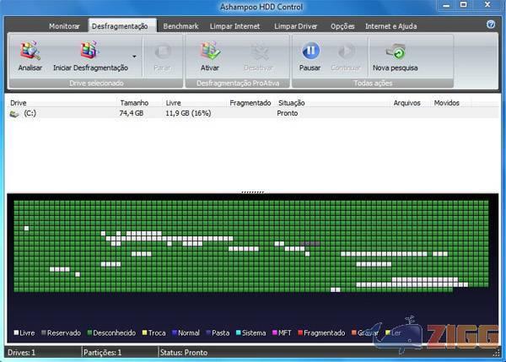The width and height of the screenshot is (506, 362).
Task: Open the Benchmark tab
Action: (180, 26)
